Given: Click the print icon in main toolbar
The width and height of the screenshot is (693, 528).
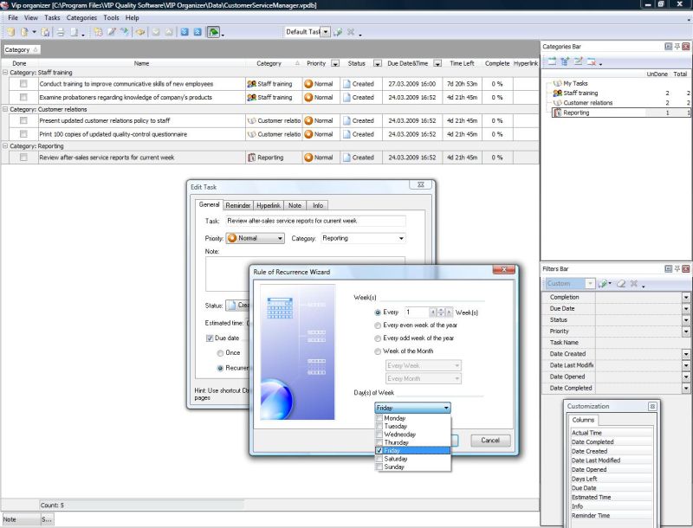Looking at the screenshot, I should (x=60, y=32).
